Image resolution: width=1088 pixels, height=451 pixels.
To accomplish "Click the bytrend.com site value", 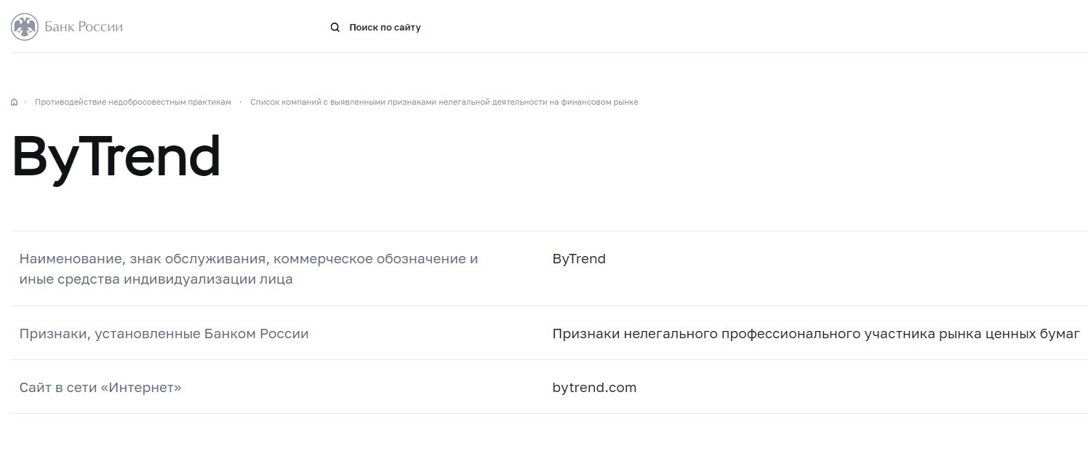I will (594, 388).
